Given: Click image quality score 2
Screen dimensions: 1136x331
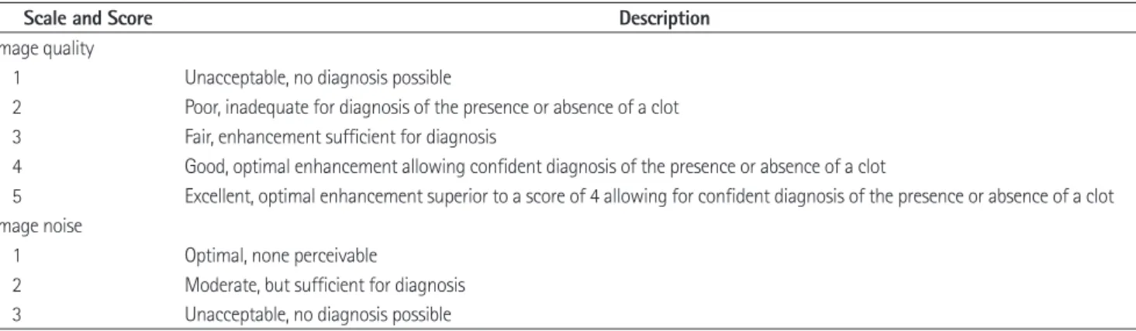Looking at the screenshot, I should coord(16,108).
